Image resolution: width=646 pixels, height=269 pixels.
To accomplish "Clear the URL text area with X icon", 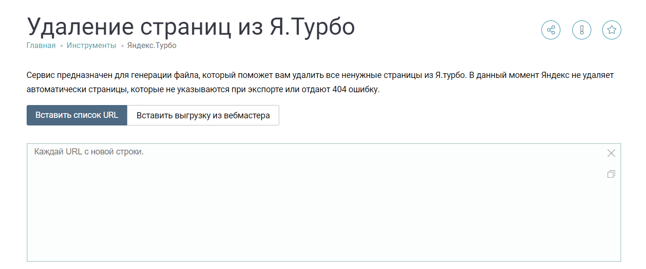I will tap(611, 153).
